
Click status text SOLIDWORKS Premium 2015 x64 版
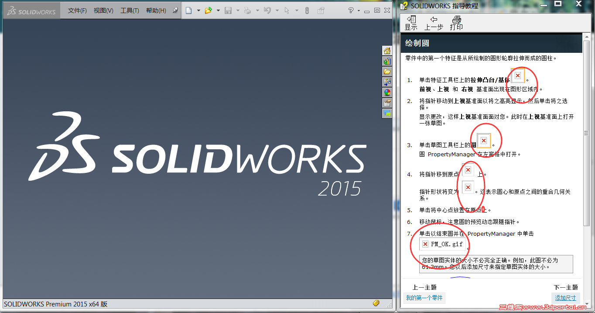[x=55, y=304]
